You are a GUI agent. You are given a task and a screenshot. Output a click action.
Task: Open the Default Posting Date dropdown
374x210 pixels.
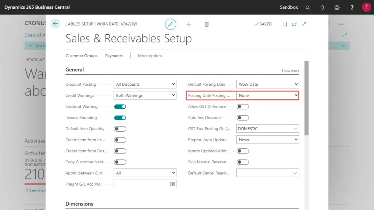point(268,84)
